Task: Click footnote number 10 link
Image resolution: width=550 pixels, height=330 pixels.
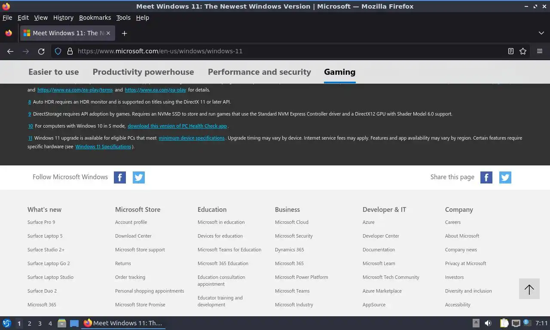Action: click(x=31, y=126)
